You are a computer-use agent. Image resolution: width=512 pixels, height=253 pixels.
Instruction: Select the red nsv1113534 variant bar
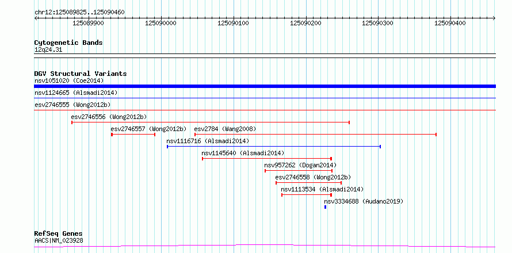tap(307, 195)
